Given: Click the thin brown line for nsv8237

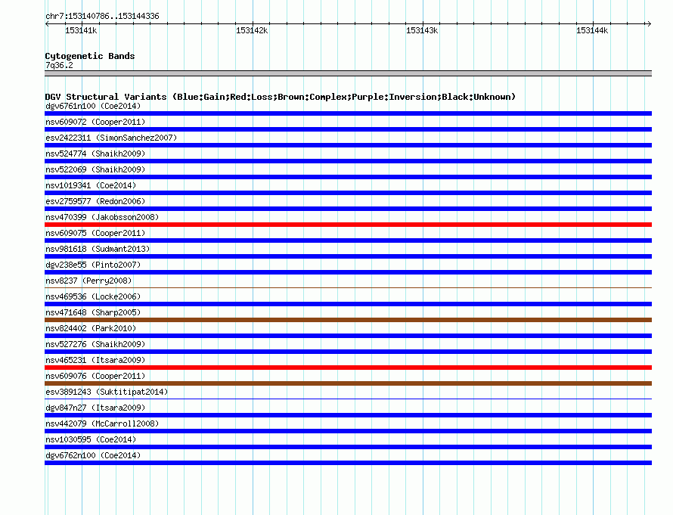Looking at the screenshot, I should pyautogui.click(x=348, y=287).
